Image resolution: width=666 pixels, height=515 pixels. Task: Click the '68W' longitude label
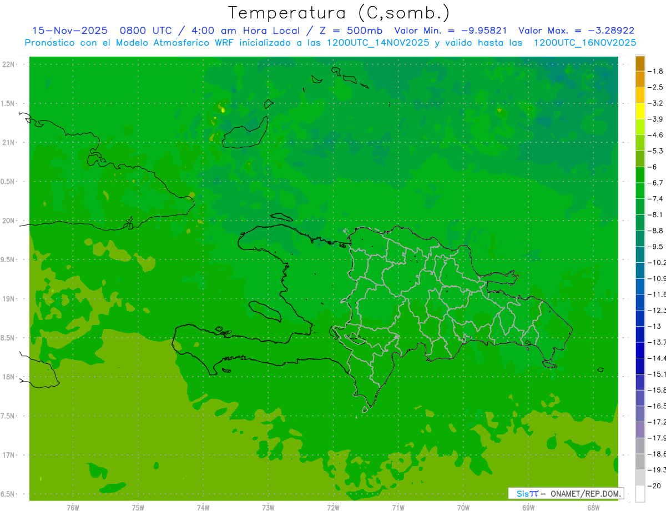pos(593,507)
